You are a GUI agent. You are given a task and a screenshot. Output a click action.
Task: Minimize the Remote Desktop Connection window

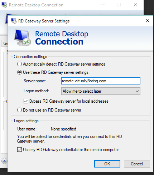click(103, 5)
